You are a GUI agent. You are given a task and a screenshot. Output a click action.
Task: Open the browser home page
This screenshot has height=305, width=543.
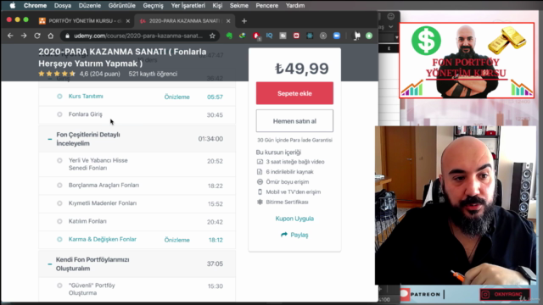[51, 36]
